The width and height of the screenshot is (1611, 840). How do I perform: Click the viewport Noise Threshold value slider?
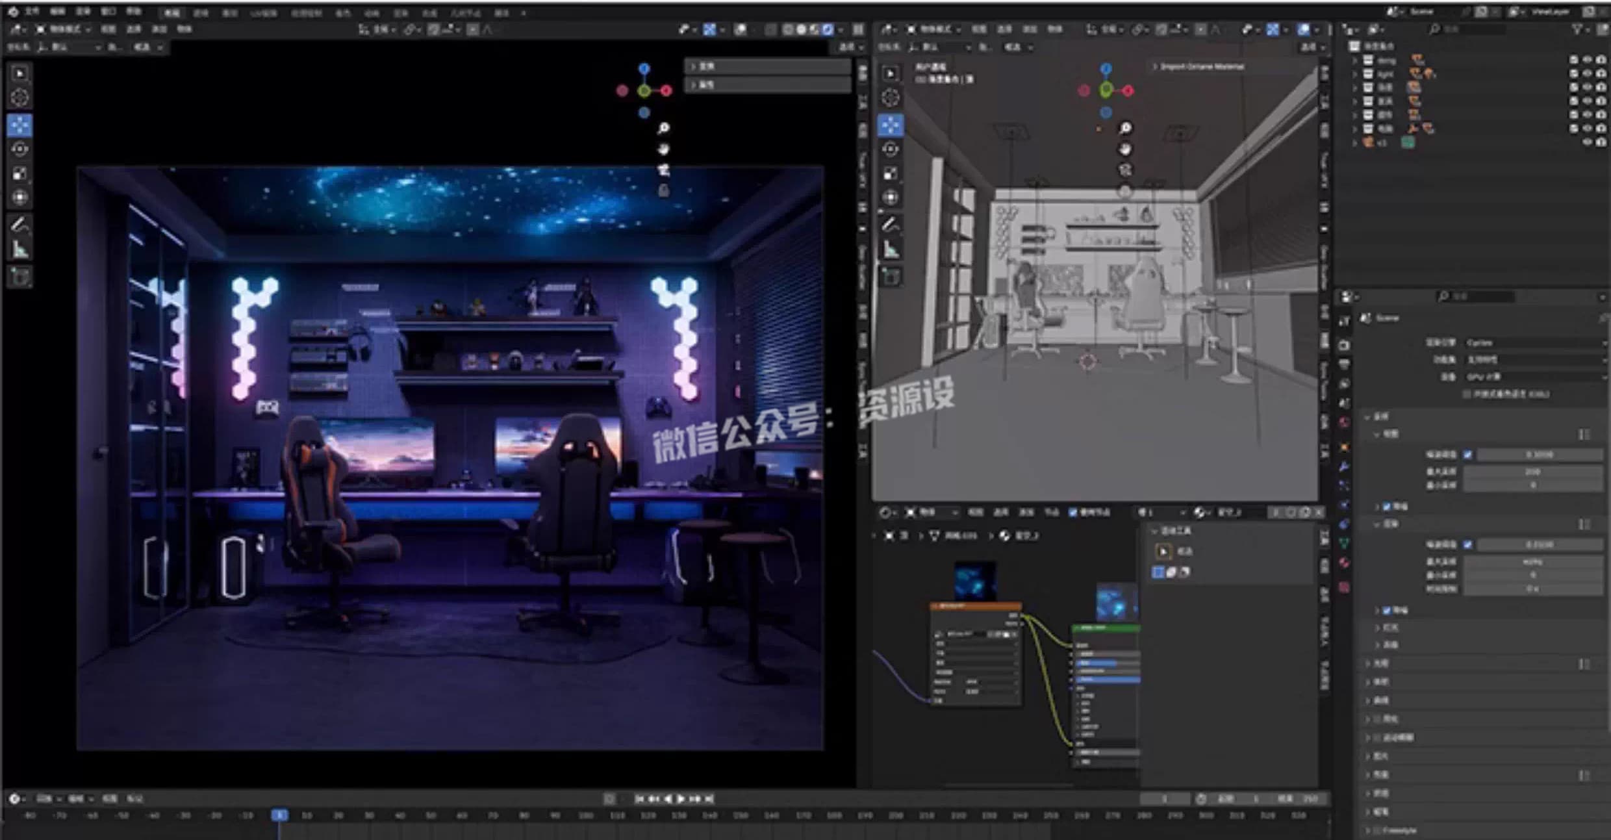pyautogui.click(x=1540, y=454)
